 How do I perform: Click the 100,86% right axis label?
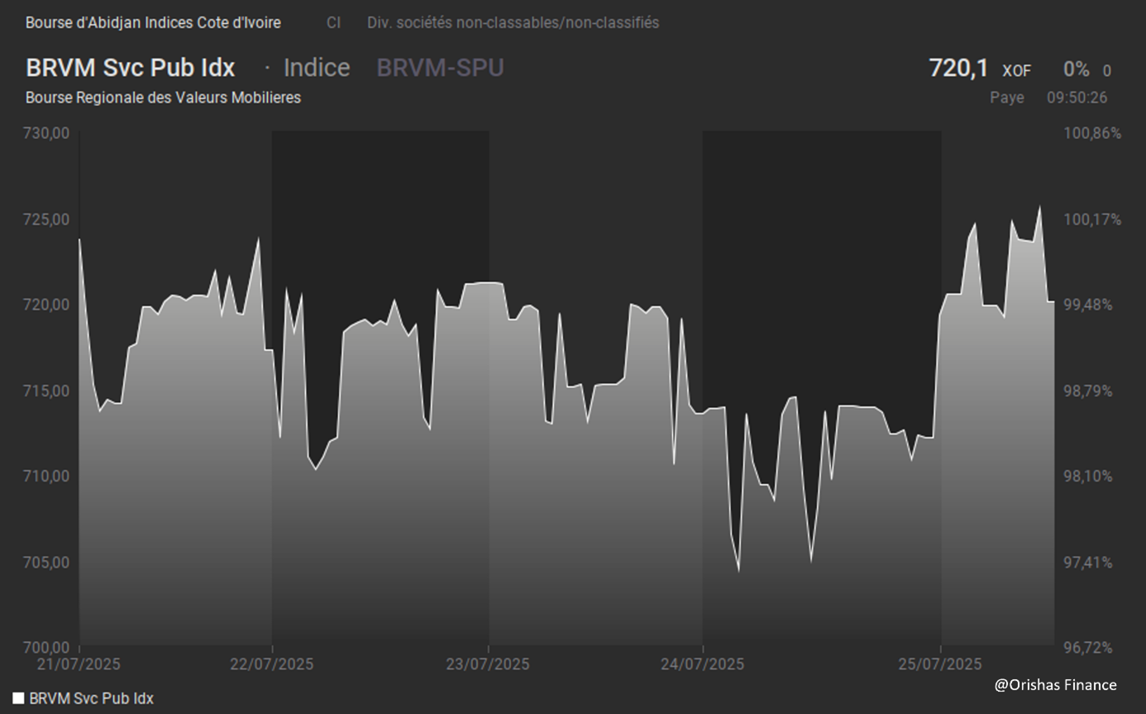click(x=1092, y=133)
